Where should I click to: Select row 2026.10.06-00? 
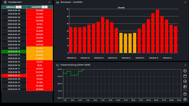point(27,10)
